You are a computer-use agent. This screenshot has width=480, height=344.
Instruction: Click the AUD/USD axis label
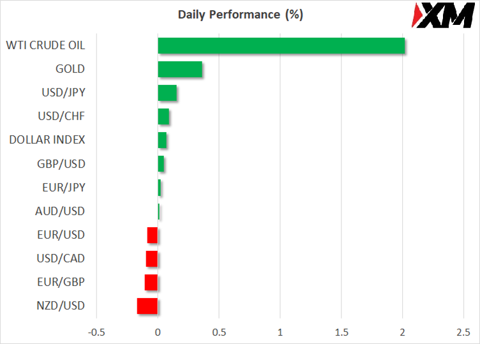(61, 211)
